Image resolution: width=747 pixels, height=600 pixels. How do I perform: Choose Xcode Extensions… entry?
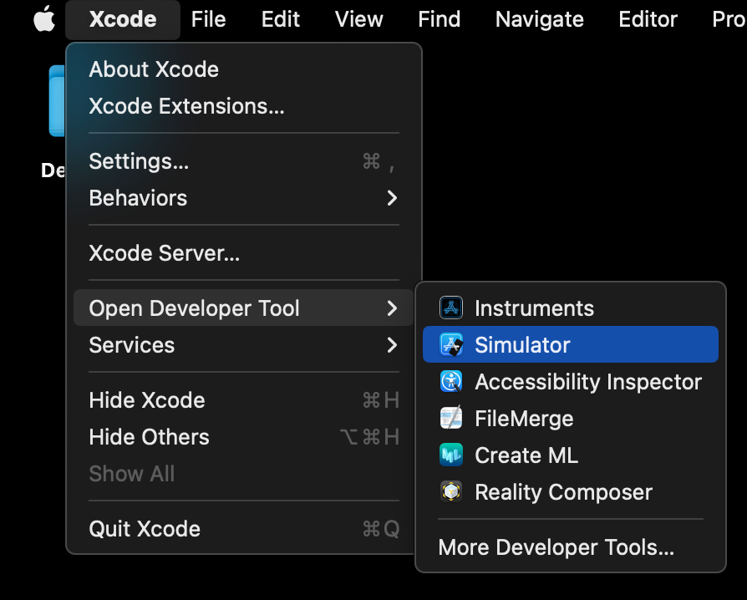click(x=186, y=106)
